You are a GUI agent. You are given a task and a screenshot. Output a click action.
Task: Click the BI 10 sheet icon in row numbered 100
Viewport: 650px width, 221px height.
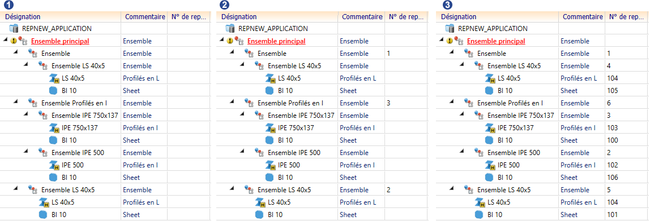tap(490, 140)
